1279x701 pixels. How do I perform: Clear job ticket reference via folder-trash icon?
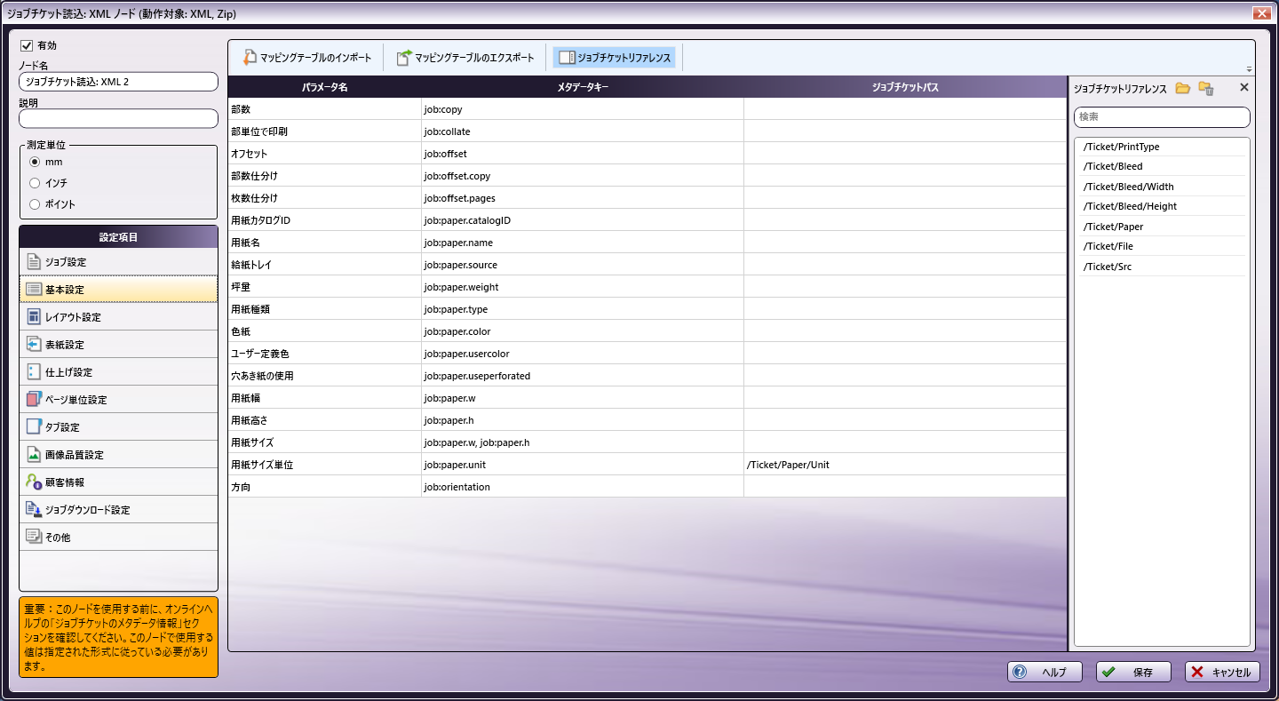1205,88
